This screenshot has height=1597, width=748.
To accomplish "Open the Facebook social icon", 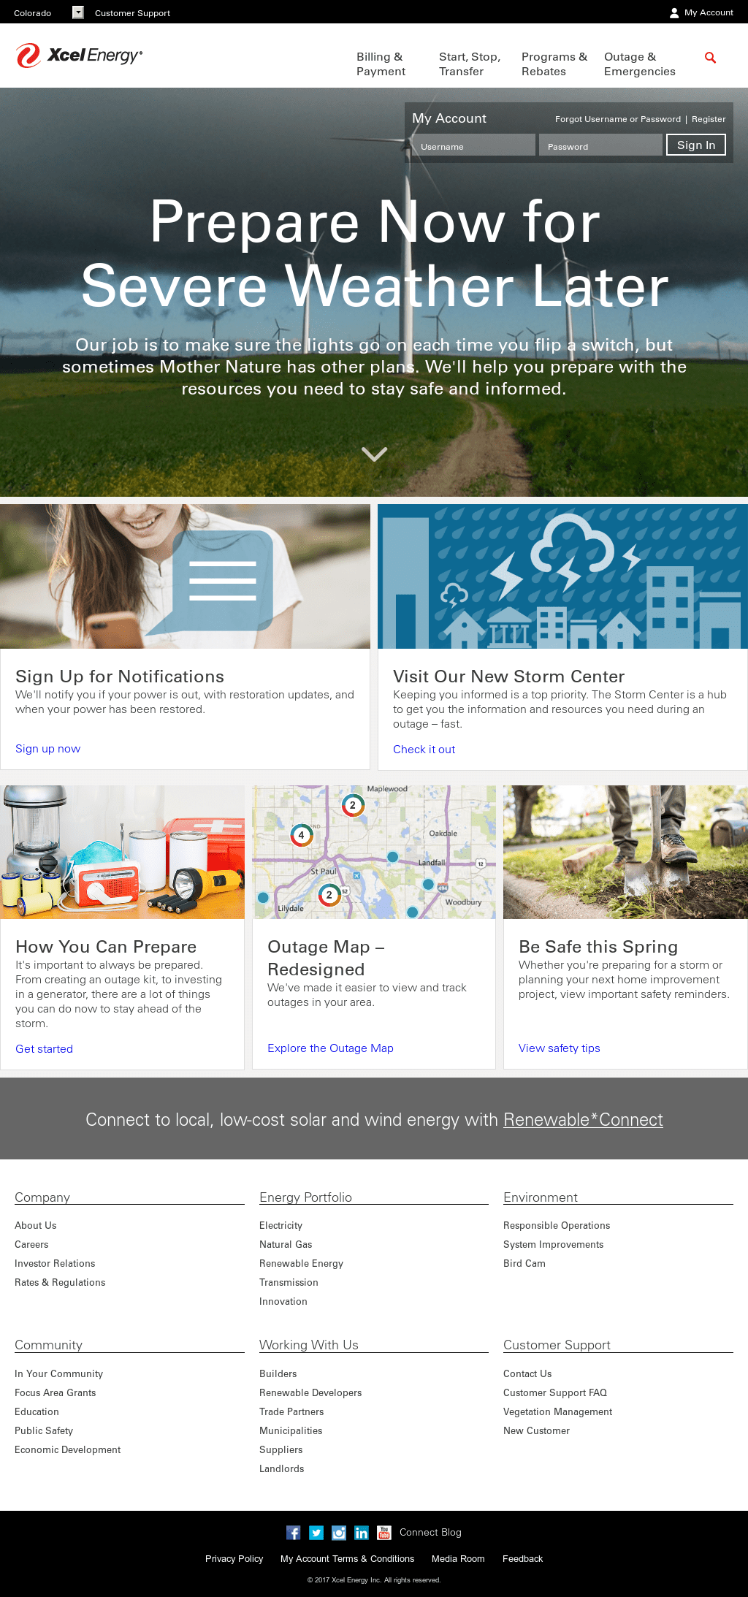I will (293, 1533).
